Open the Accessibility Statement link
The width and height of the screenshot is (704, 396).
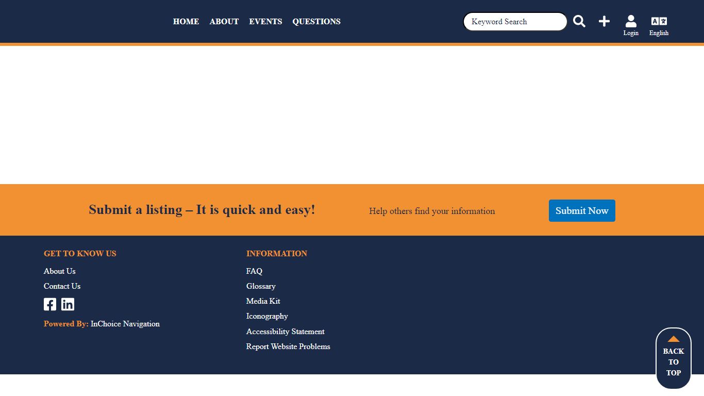tap(286, 332)
